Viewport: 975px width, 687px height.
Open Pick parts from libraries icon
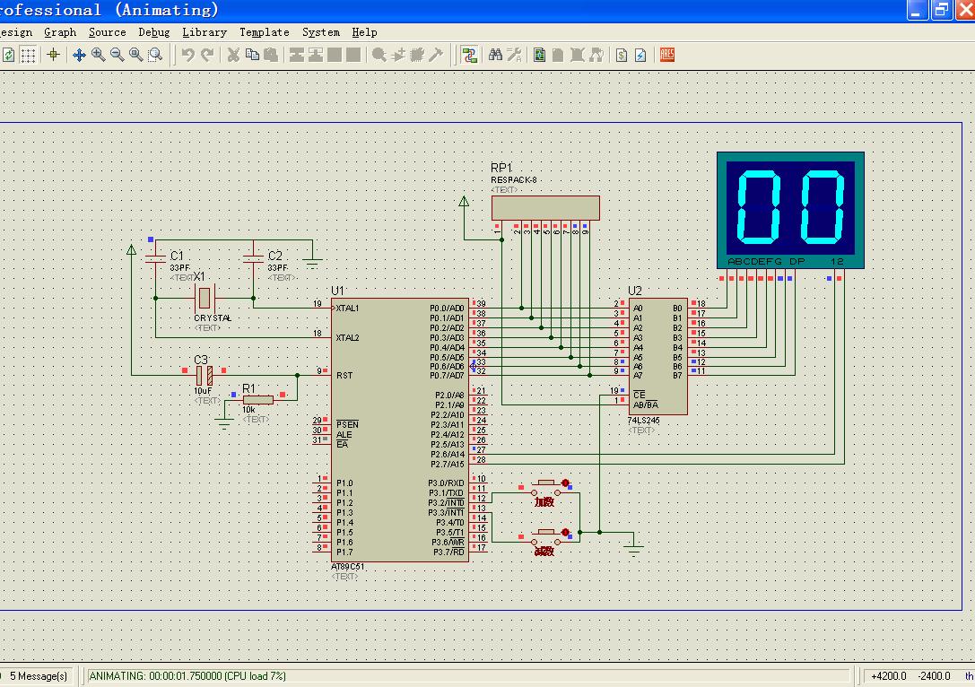click(x=379, y=55)
